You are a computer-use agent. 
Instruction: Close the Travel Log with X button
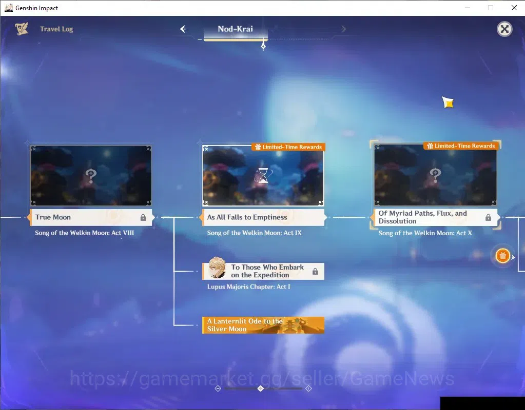point(504,29)
